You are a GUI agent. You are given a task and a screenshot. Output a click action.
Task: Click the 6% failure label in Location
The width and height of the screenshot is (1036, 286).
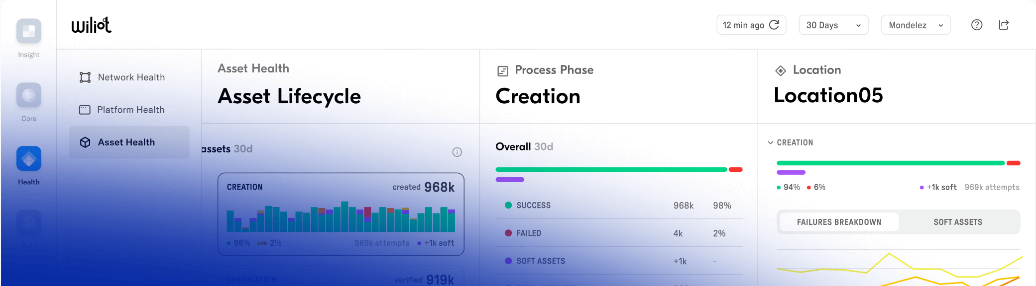pyautogui.click(x=819, y=187)
